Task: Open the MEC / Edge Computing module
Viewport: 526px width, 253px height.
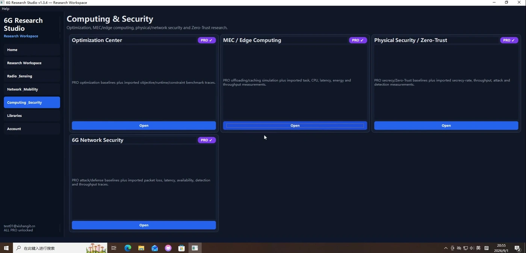Action: tap(295, 126)
